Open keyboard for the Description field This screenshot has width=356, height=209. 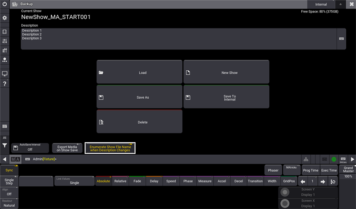(341, 39)
